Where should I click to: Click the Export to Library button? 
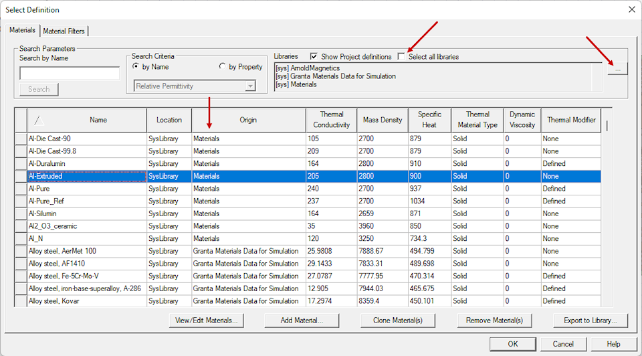pos(591,321)
